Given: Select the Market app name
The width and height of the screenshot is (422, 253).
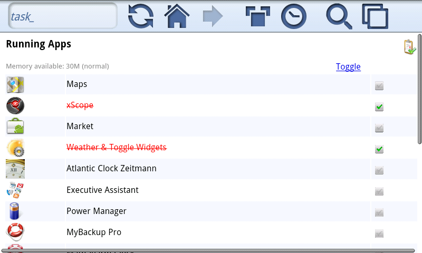Looking at the screenshot, I should point(80,126).
